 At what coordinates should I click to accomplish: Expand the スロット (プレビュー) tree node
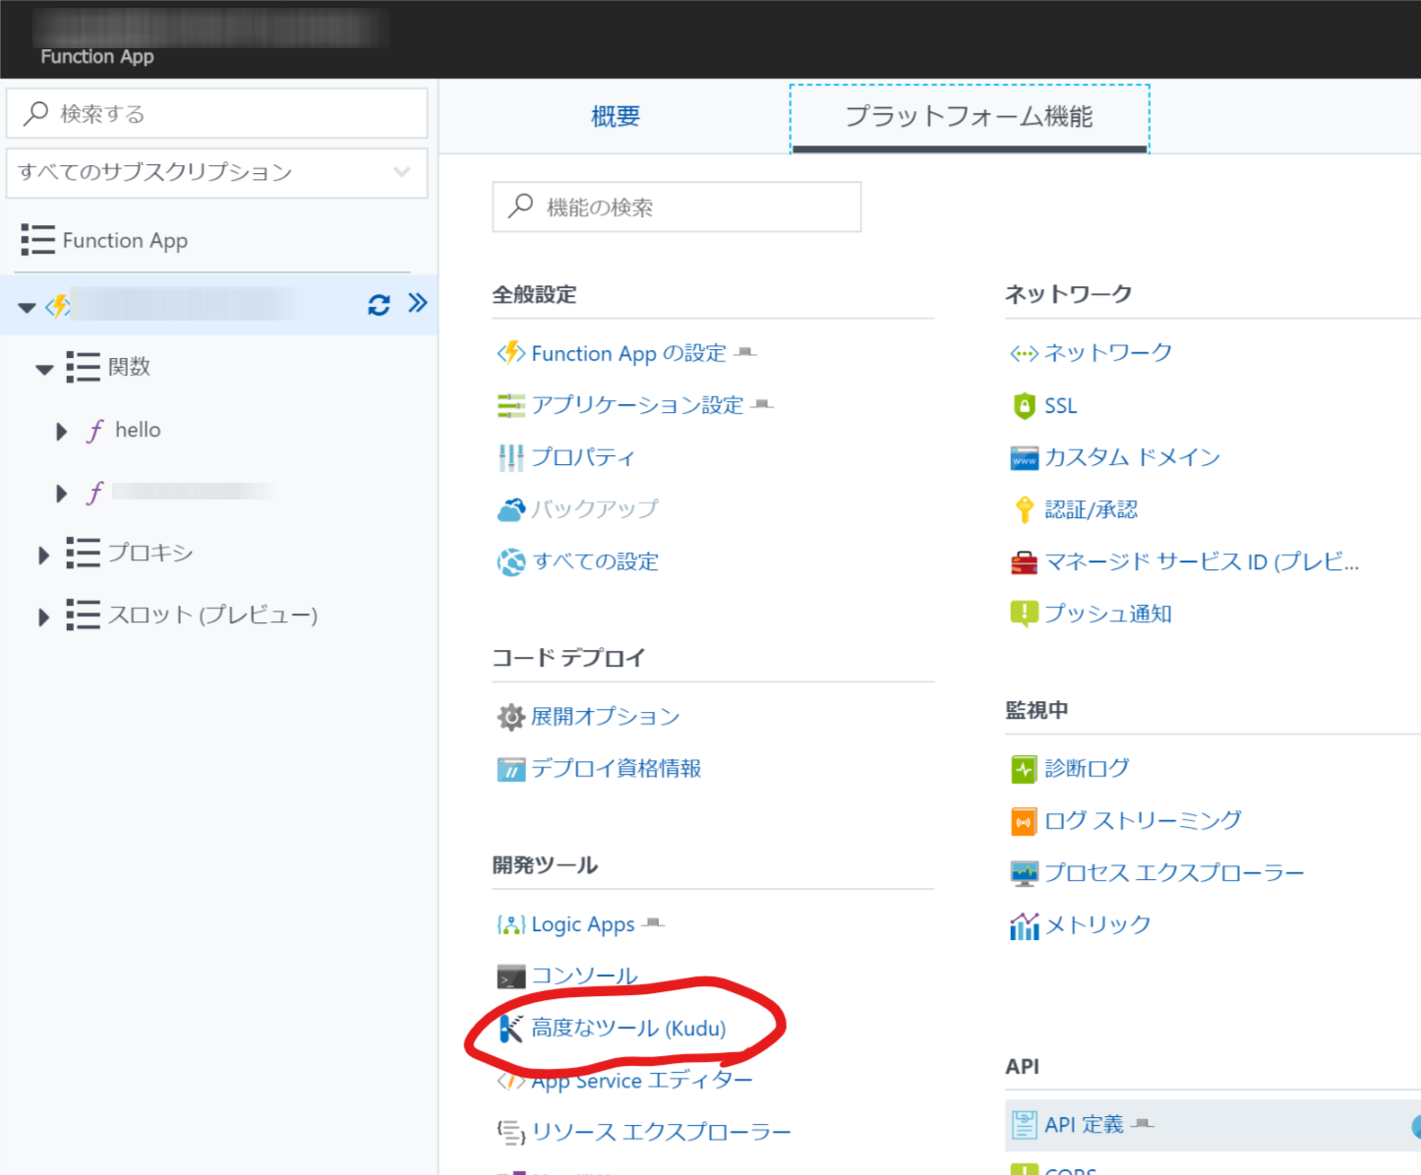tap(43, 617)
